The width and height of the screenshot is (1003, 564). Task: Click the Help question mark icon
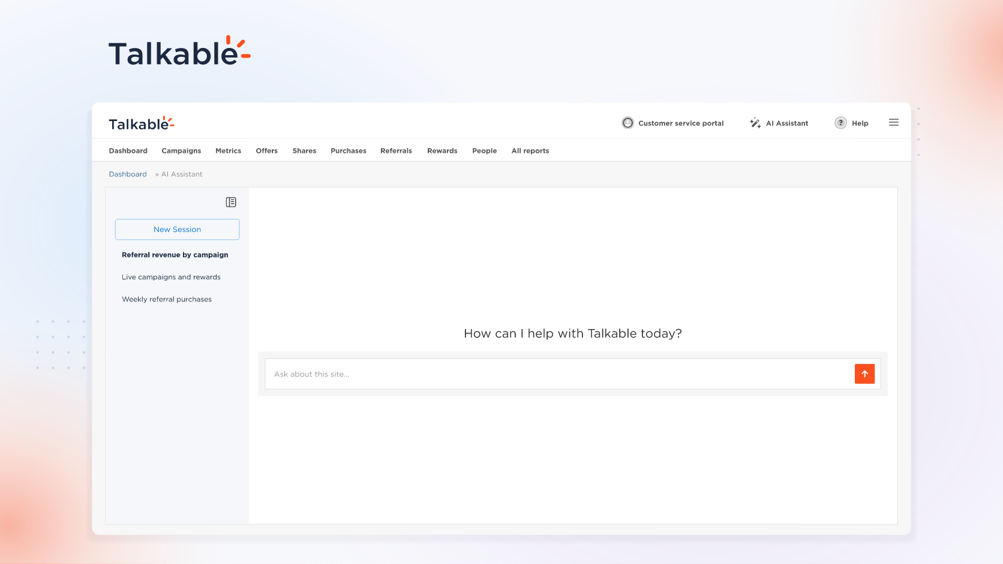click(841, 123)
